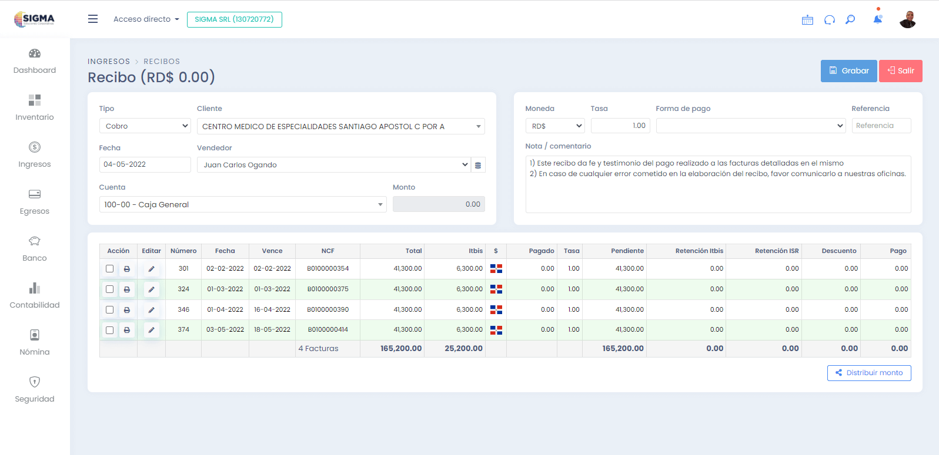Click the Grabar save button
The image size is (939, 455).
[x=849, y=71]
